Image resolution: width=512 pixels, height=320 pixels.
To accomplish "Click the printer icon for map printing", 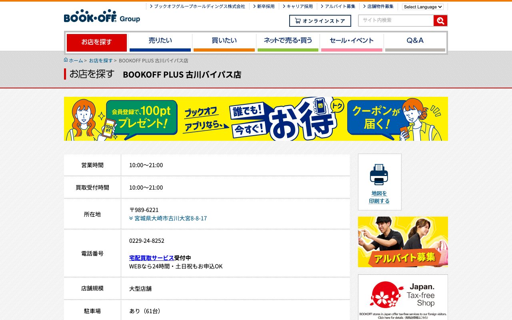I will click(x=379, y=174).
